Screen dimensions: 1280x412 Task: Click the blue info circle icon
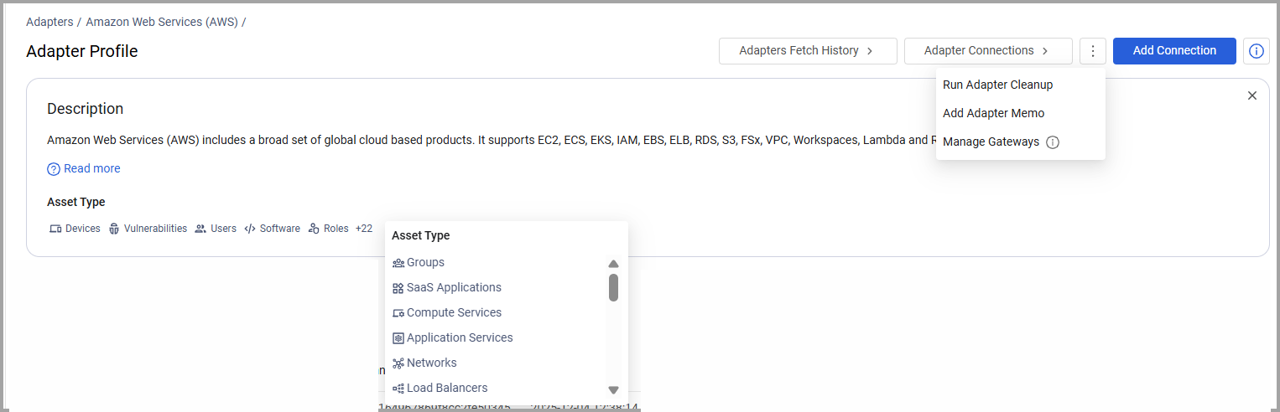1256,51
